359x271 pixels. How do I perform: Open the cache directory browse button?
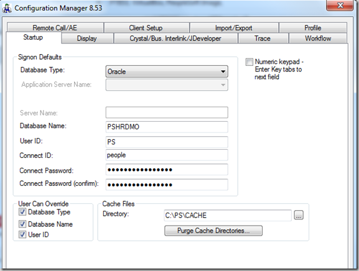point(299,215)
